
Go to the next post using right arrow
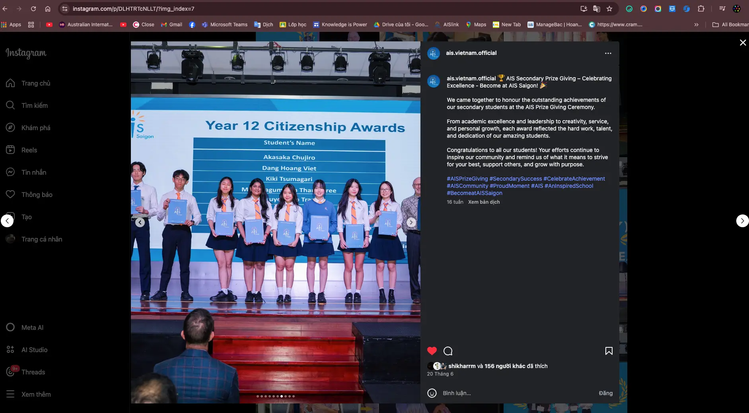click(x=742, y=221)
